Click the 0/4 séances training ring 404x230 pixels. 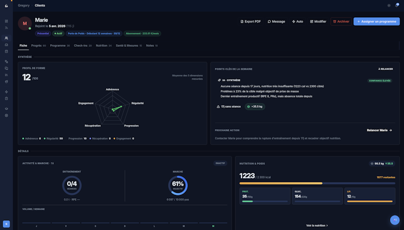(x=72, y=185)
